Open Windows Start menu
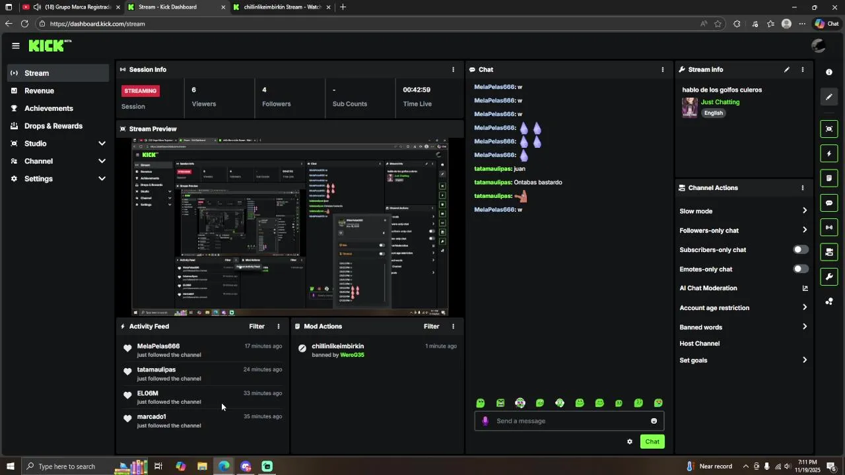 (9, 466)
